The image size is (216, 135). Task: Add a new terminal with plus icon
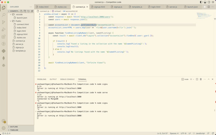[x=191, y=79]
